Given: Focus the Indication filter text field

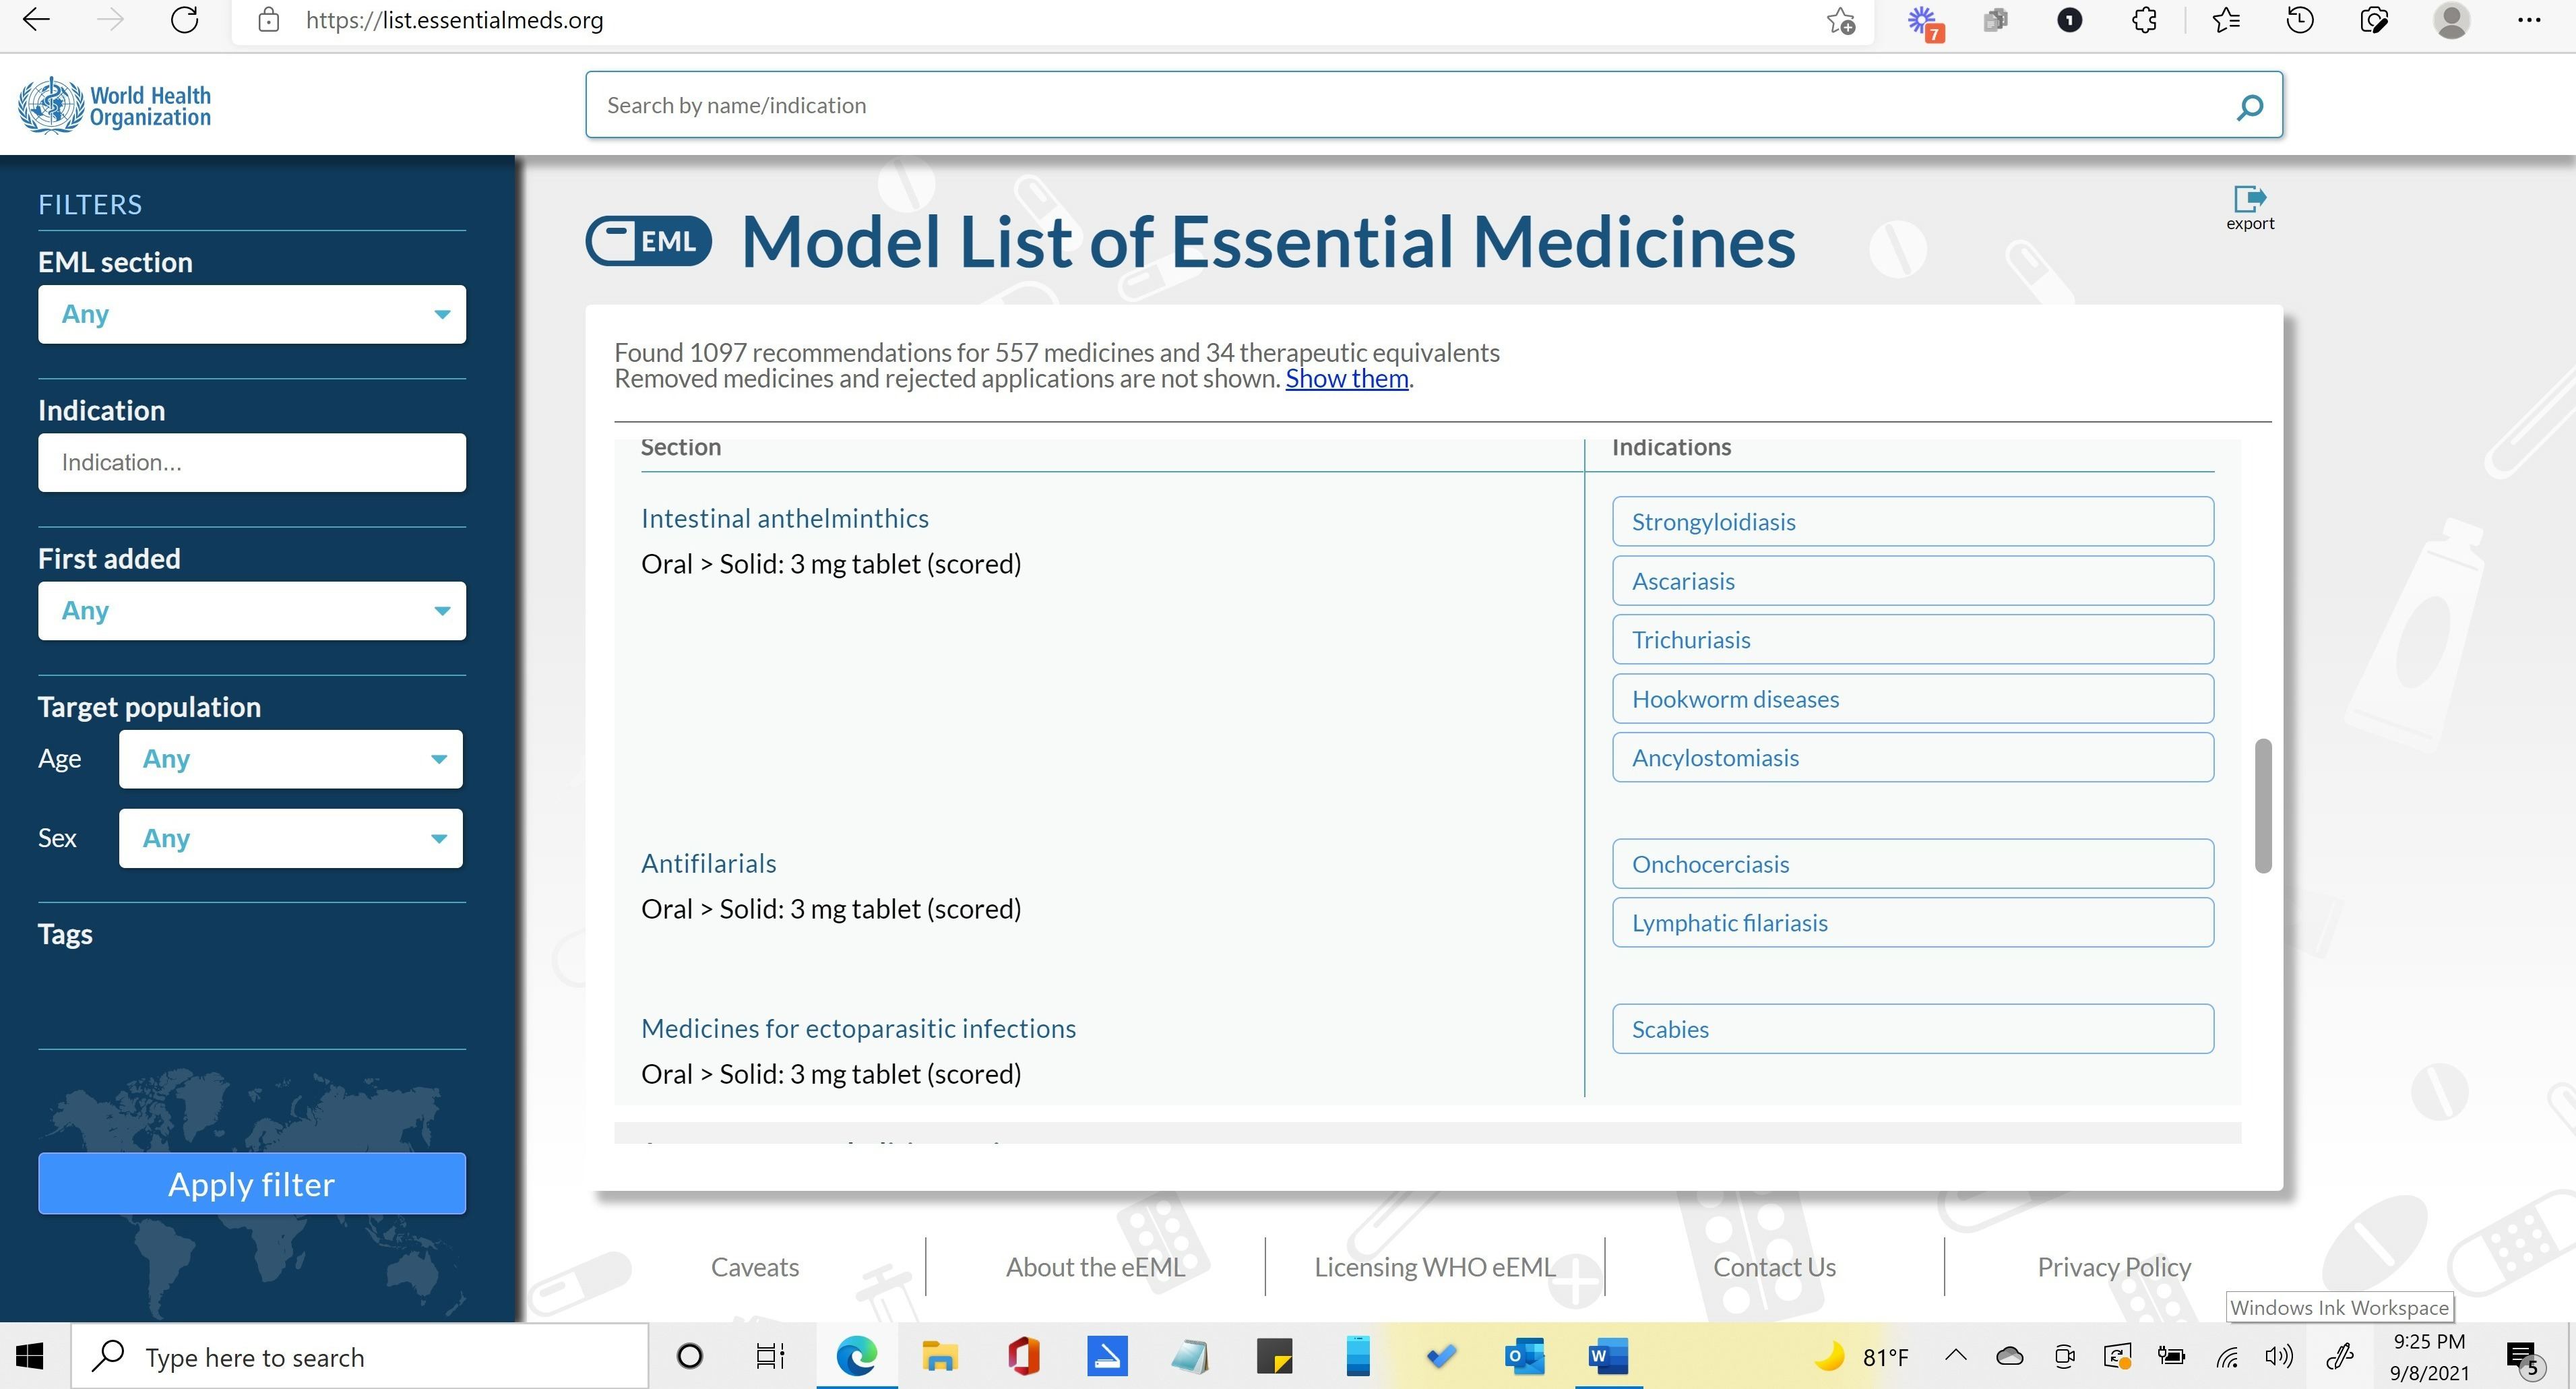Looking at the screenshot, I should tap(252, 462).
